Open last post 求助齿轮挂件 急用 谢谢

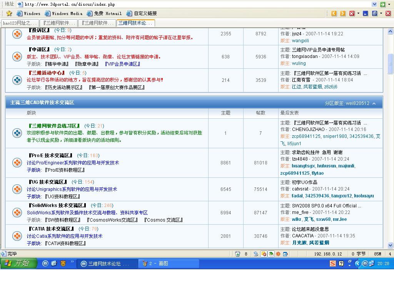pos(317,152)
